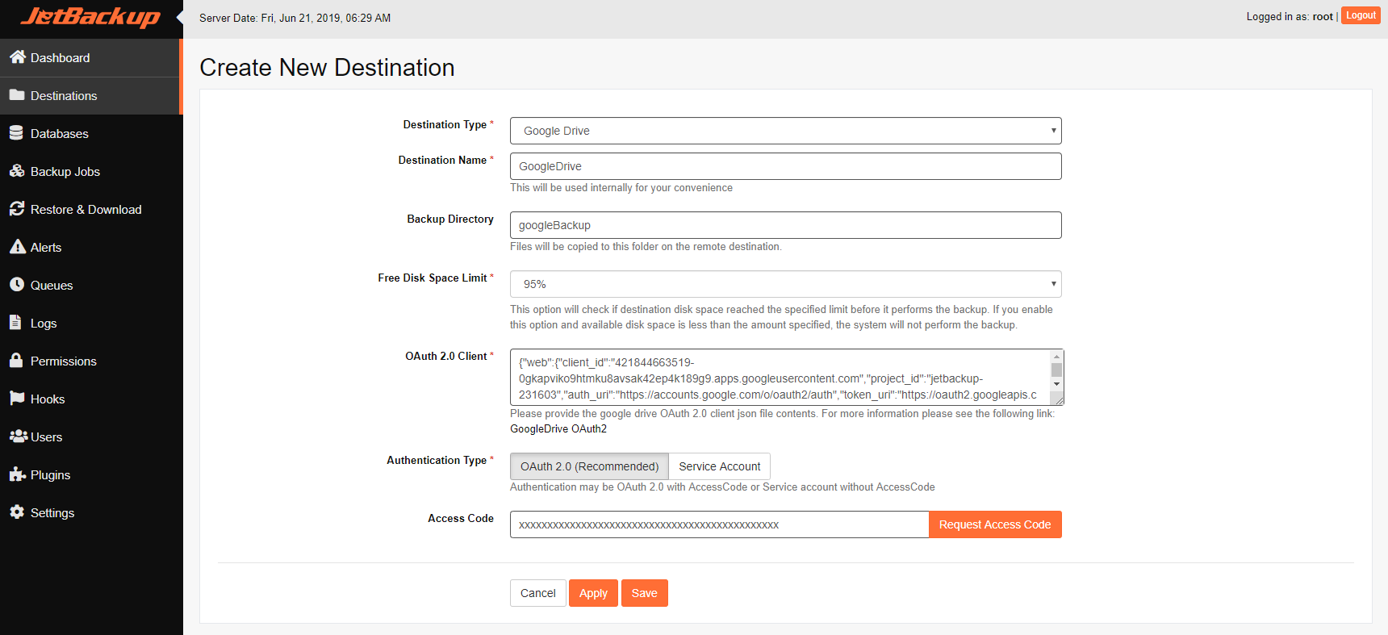Open the Users menu entry
The height and width of the screenshot is (635, 1388).
[90, 437]
